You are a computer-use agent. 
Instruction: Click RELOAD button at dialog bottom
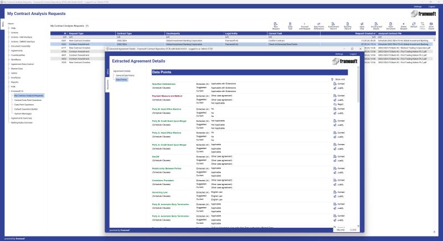(341, 230)
